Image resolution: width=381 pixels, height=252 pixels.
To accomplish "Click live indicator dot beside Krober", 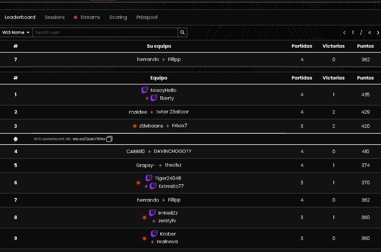I will pos(144,238).
